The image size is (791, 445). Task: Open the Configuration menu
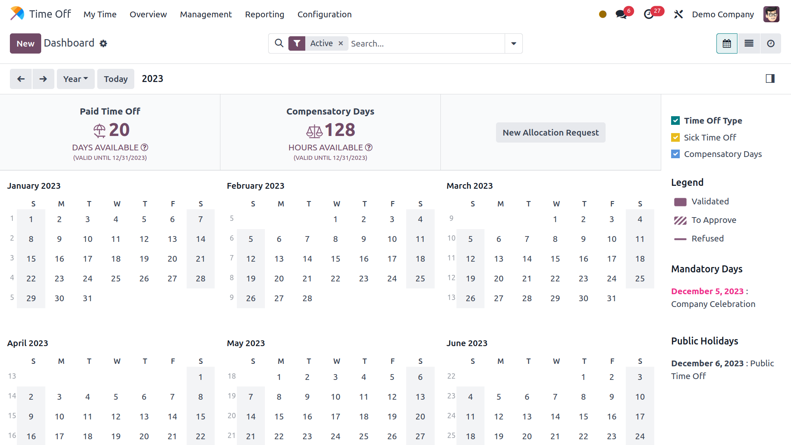pos(324,14)
